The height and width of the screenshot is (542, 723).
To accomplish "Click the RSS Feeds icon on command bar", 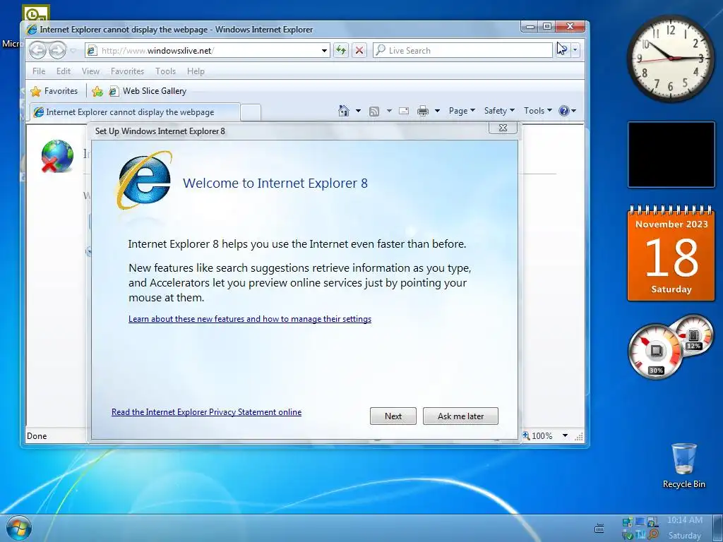I will 374,111.
